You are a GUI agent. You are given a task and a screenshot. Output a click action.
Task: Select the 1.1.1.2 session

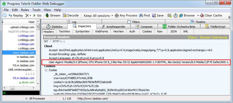point(19,74)
